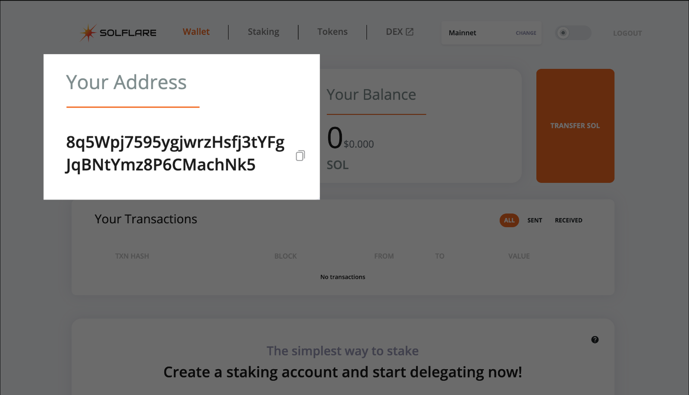Screen dimensions: 689x395
Task: Log out using LOGOUT
Action: [x=627, y=33]
